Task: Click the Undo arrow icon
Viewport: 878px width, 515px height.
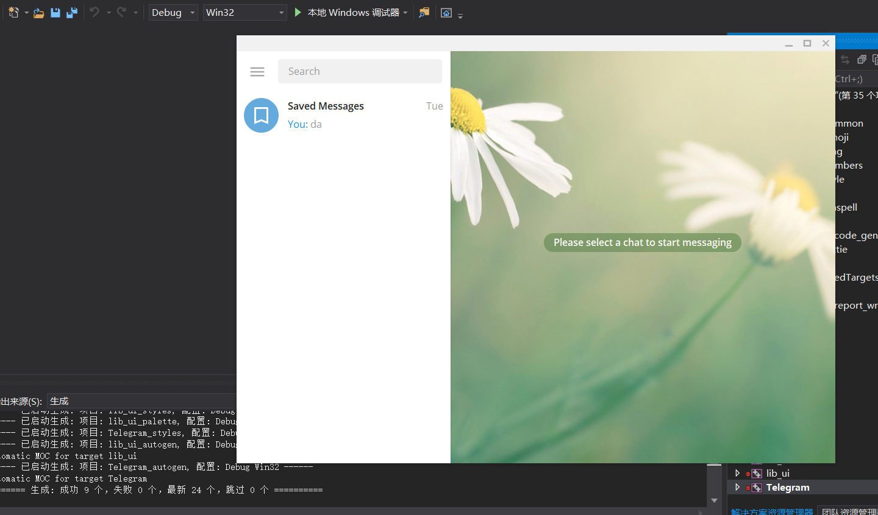Action: click(x=95, y=12)
